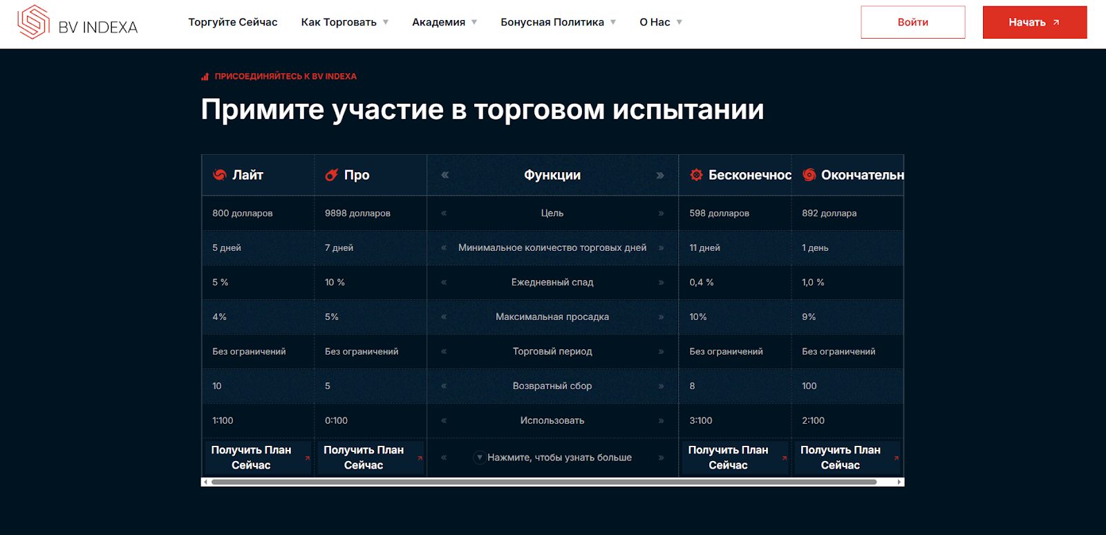Screen dimensions: 1106x535
Task: Click the bar chart icon near ПРИСОЕДИНЯЙТЕСЬ
Action: coord(205,77)
